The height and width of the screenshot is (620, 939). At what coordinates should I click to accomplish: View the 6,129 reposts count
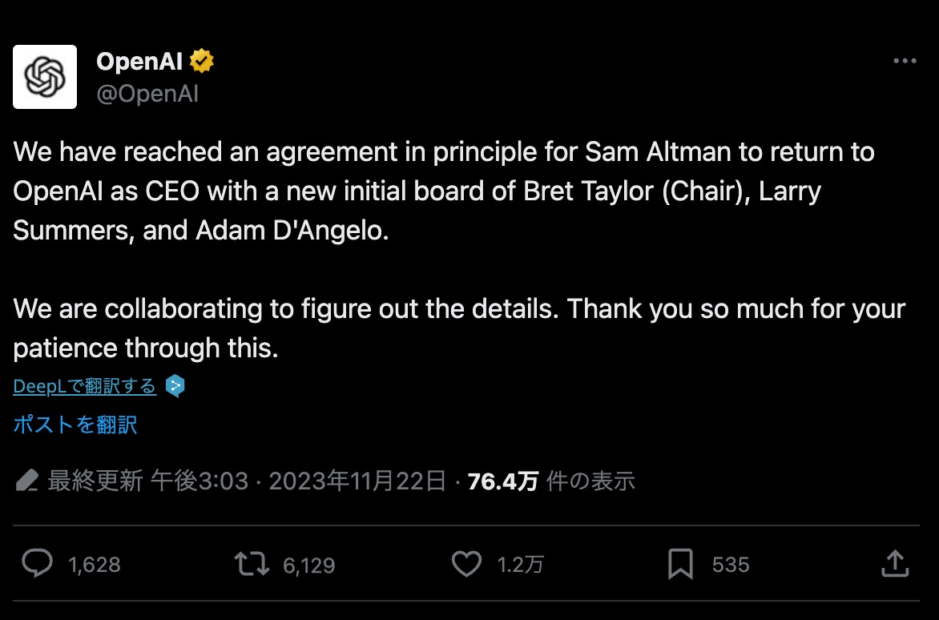[x=311, y=564]
